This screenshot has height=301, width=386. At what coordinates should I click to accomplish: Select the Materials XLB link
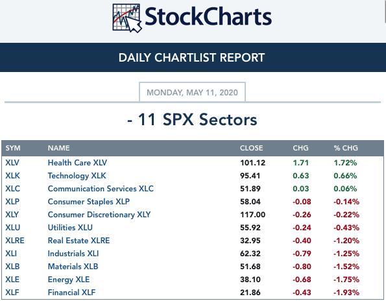[x=73, y=267]
